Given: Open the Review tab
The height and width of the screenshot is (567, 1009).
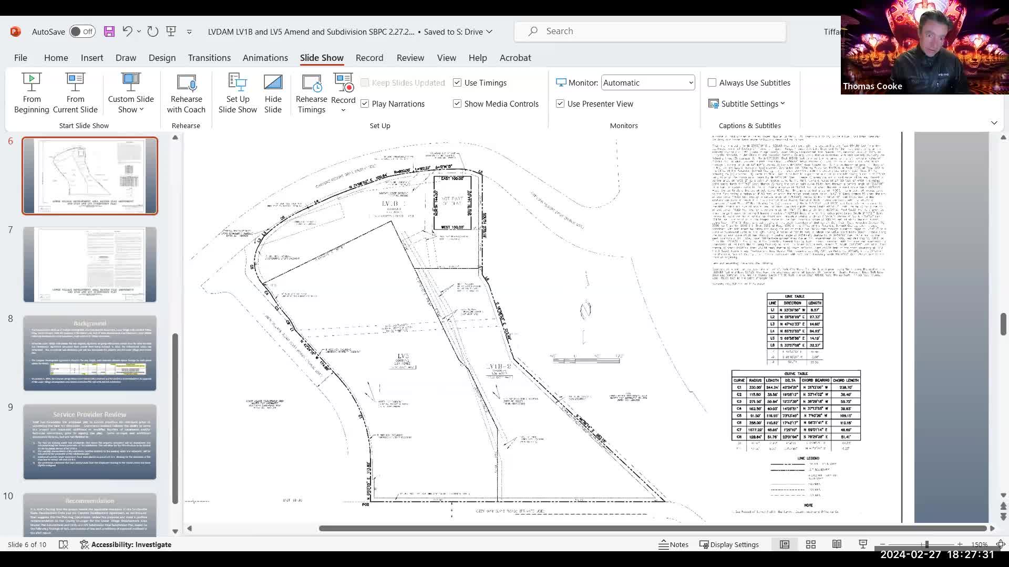Looking at the screenshot, I should click(410, 58).
